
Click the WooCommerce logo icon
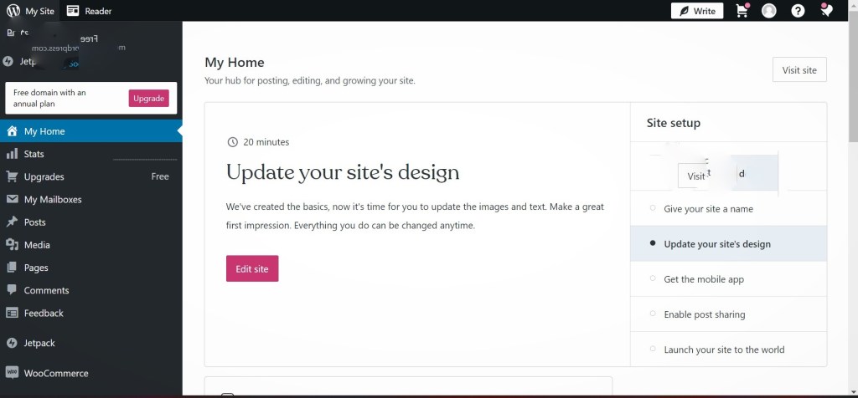pyautogui.click(x=12, y=373)
